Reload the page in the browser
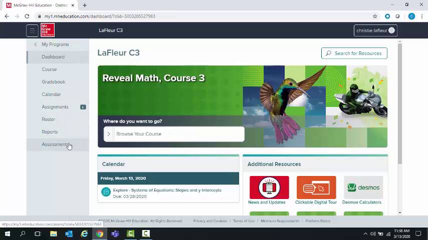Image resolution: width=428 pixels, height=240 pixels. tap(27, 16)
